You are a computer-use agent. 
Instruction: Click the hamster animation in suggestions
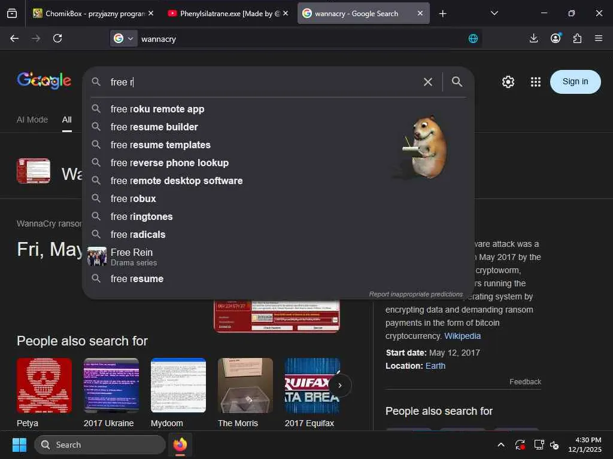[425, 147]
